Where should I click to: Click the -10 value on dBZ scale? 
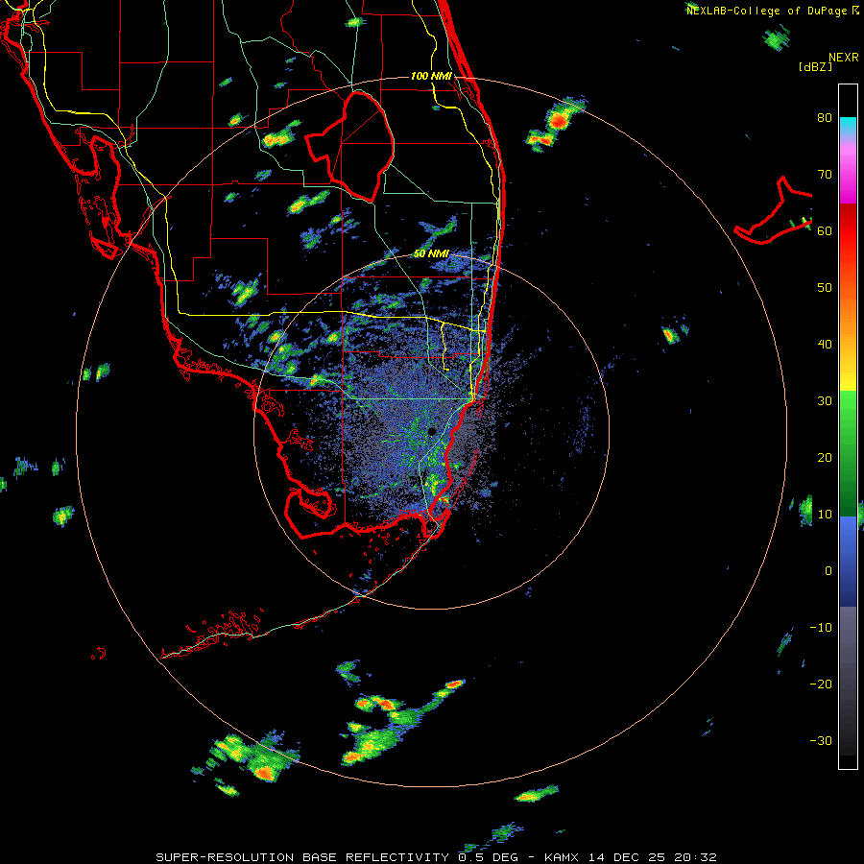(x=821, y=628)
